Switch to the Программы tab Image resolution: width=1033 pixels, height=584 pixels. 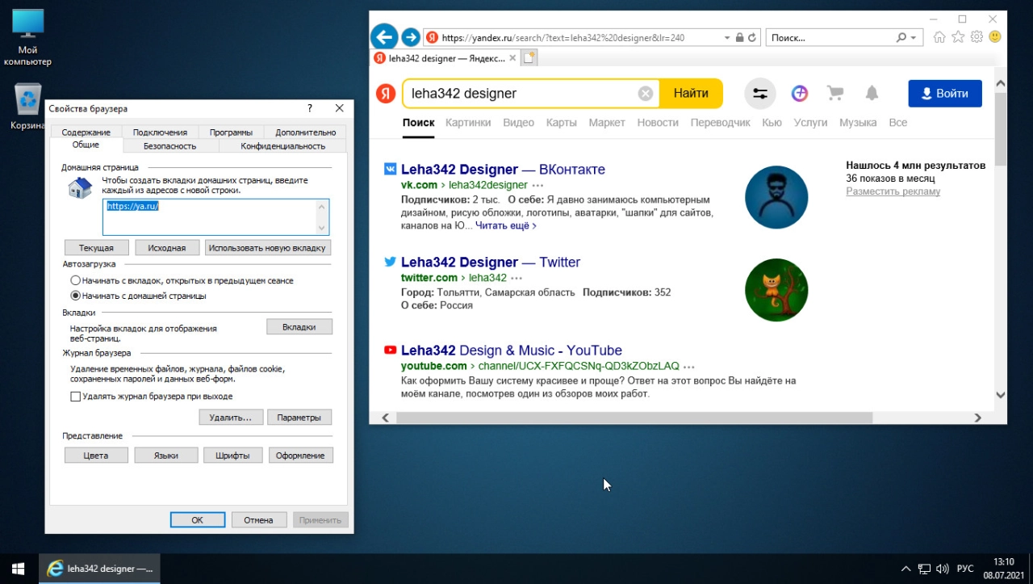pos(231,132)
